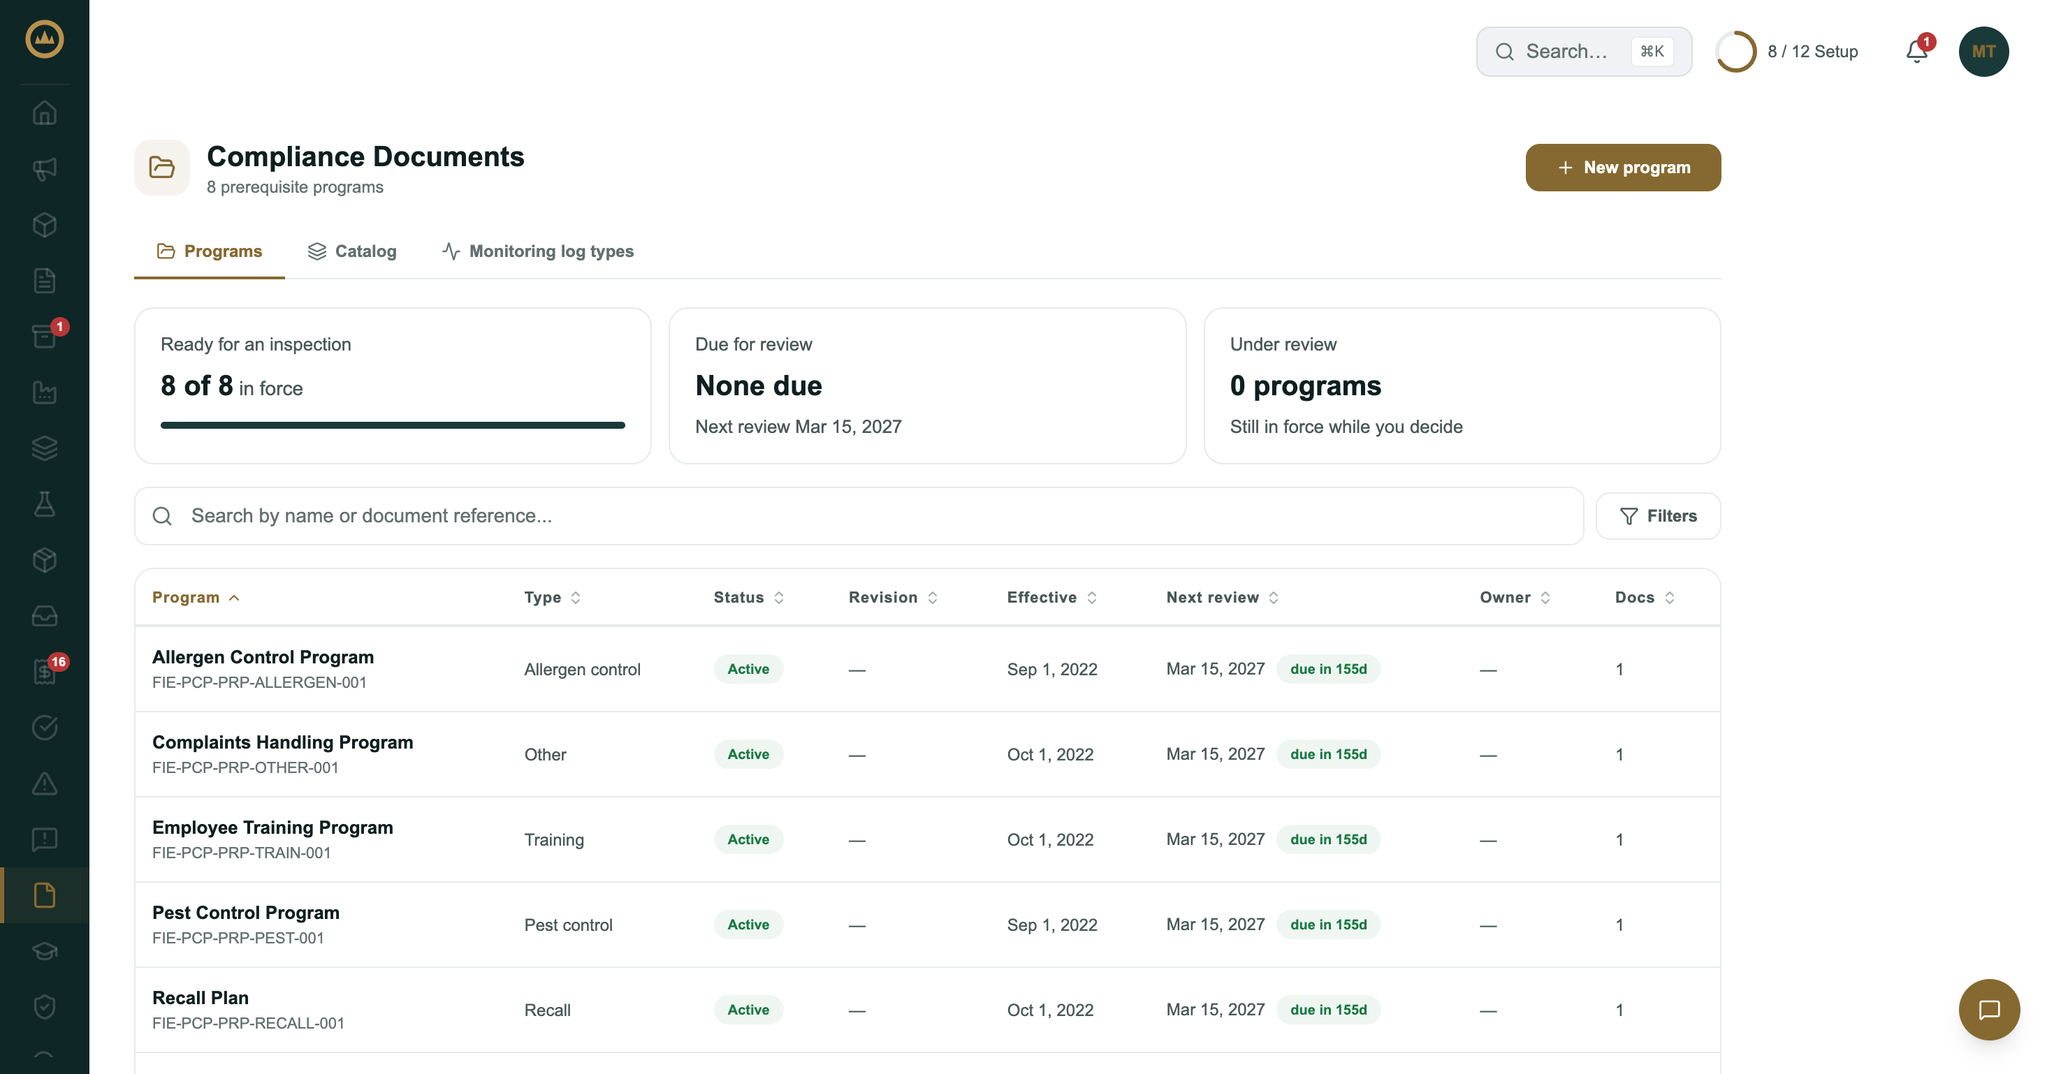This screenshot has width=2054, height=1074.
Task: Open the archive box icon with badge 1
Action: pyautogui.click(x=45, y=336)
